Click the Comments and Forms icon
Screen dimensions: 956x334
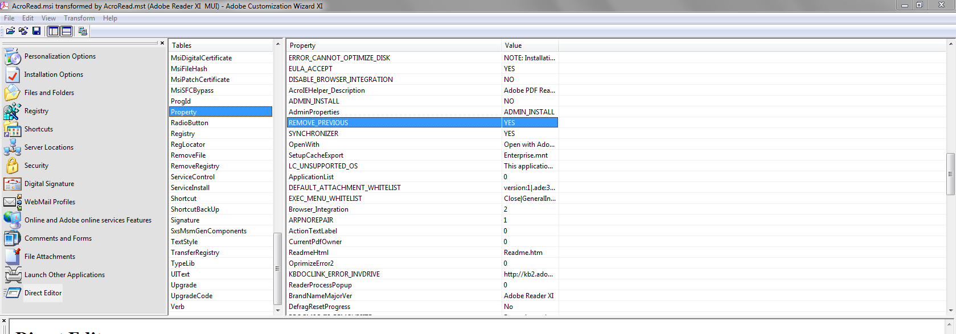(x=13, y=238)
